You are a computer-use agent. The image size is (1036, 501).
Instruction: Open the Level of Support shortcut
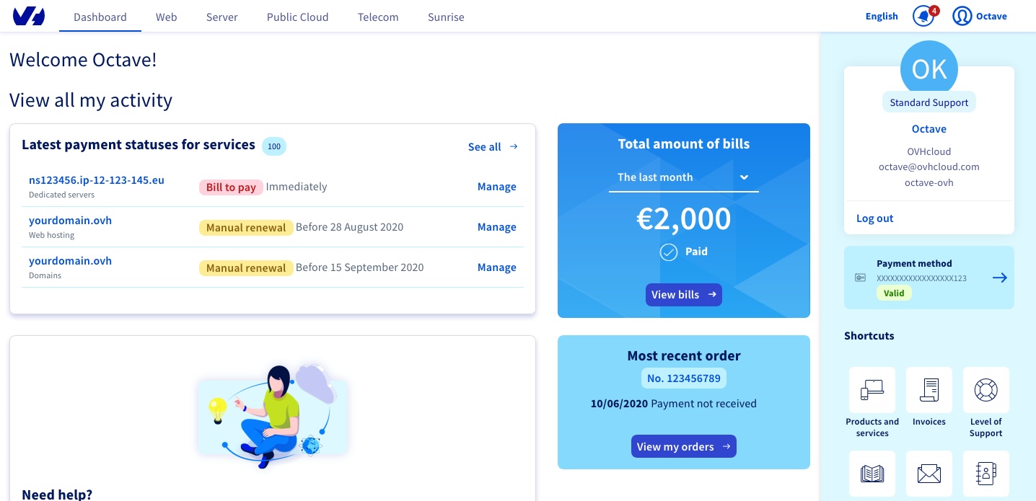pos(986,390)
